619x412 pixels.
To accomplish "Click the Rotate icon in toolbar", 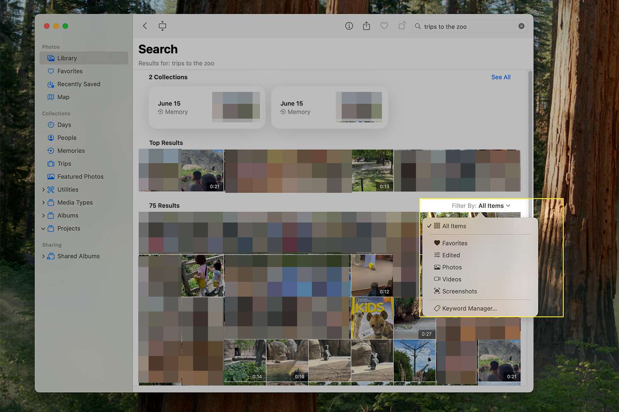I will (402, 26).
